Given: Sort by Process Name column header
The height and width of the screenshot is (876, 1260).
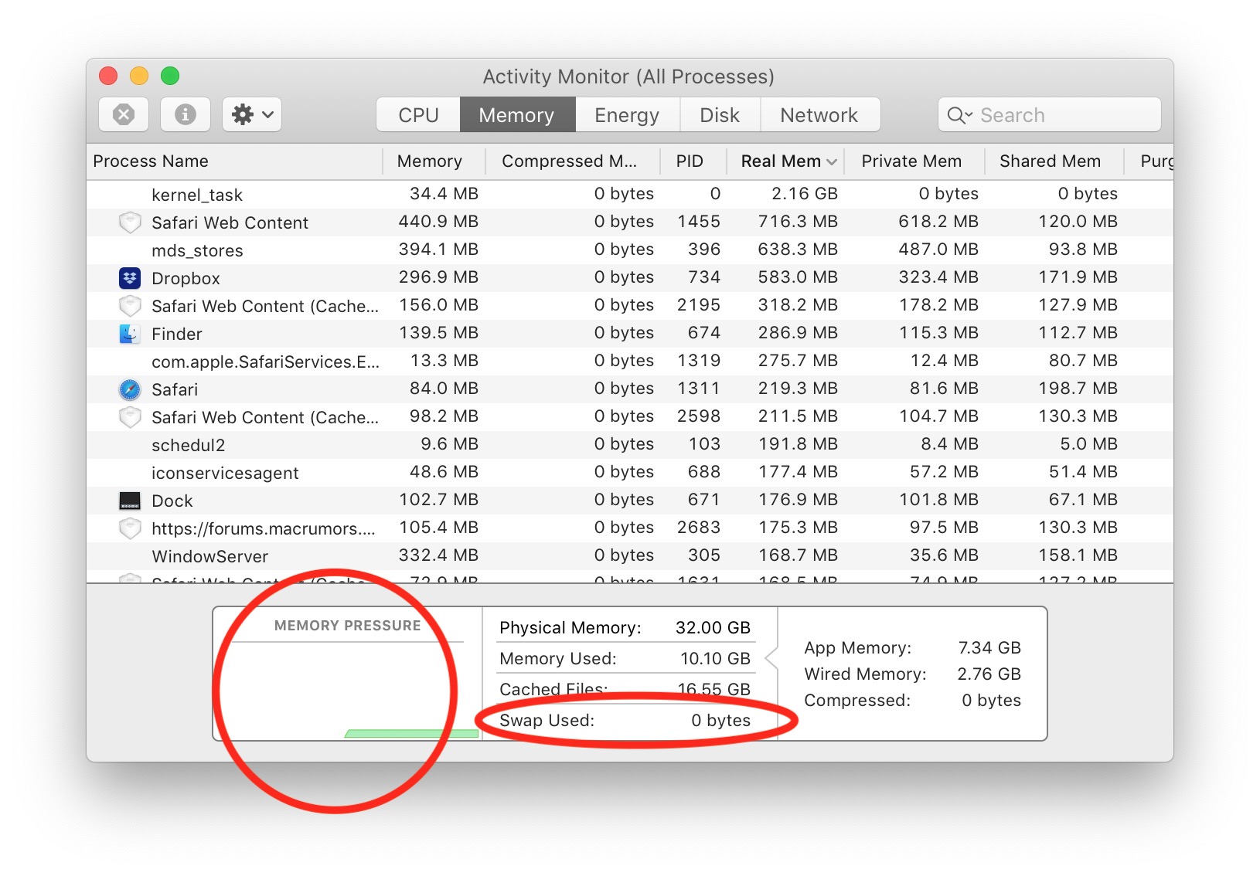Looking at the screenshot, I should pyautogui.click(x=234, y=161).
